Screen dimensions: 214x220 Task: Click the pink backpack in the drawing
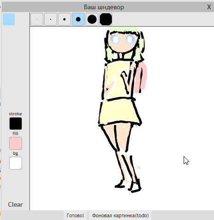tap(141, 78)
